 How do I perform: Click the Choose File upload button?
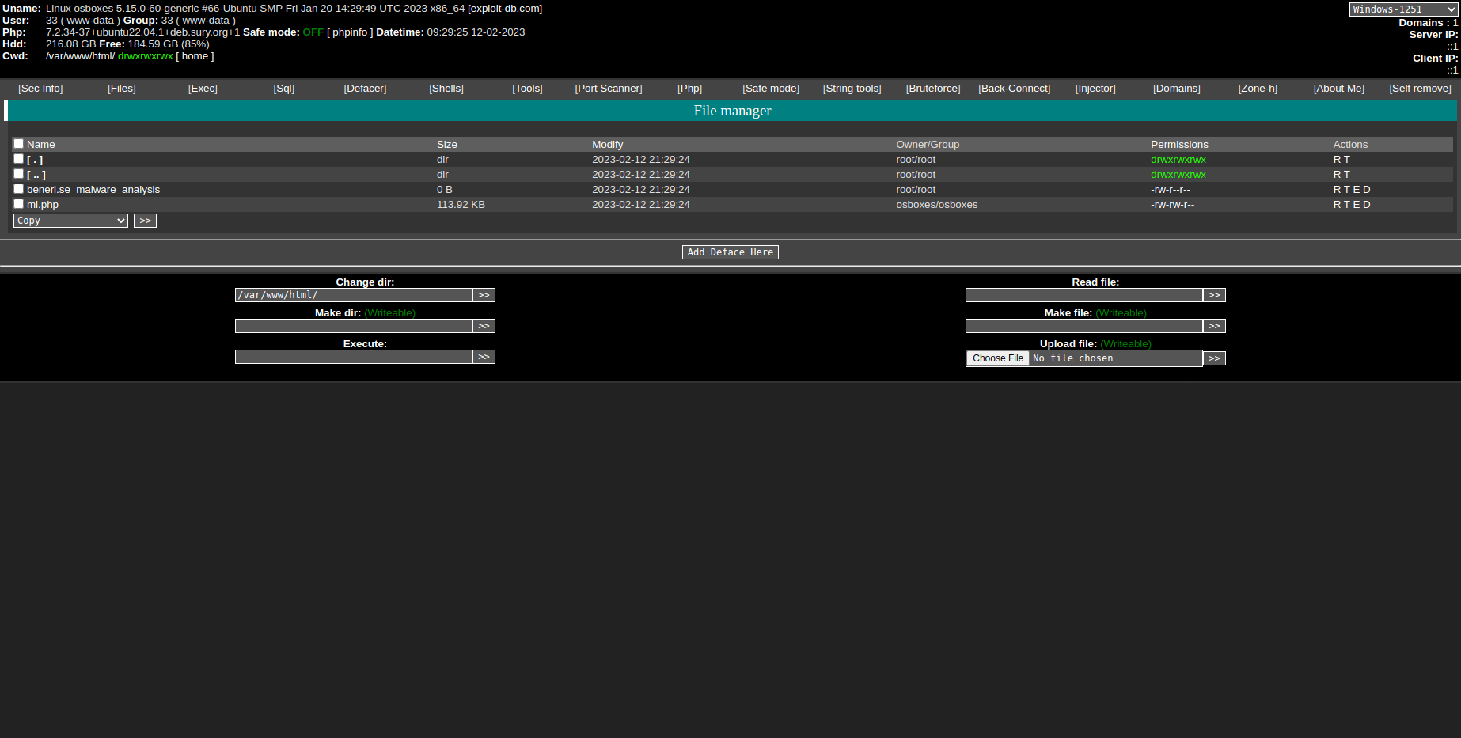click(x=998, y=358)
